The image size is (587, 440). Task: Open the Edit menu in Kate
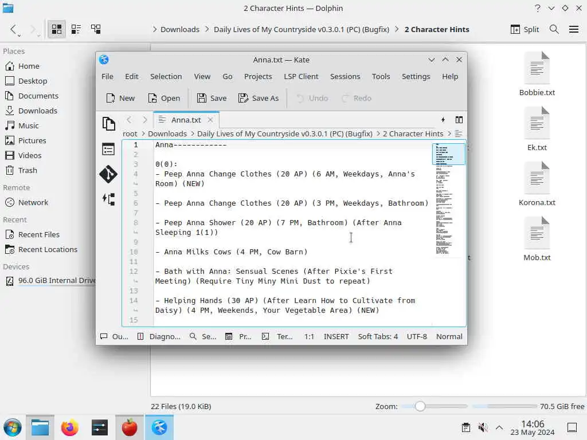(131, 76)
